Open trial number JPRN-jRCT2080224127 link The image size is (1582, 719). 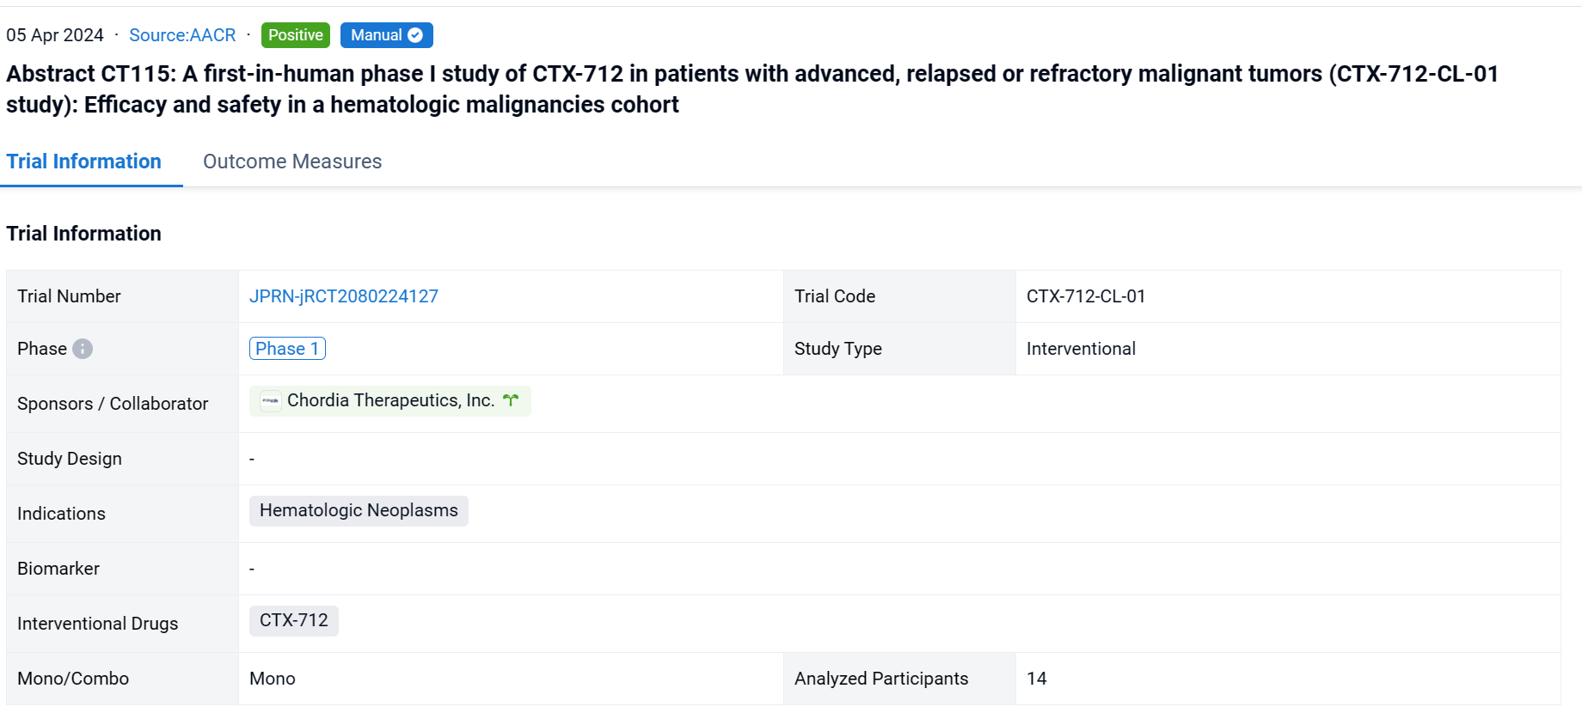[x=344, y=296]
